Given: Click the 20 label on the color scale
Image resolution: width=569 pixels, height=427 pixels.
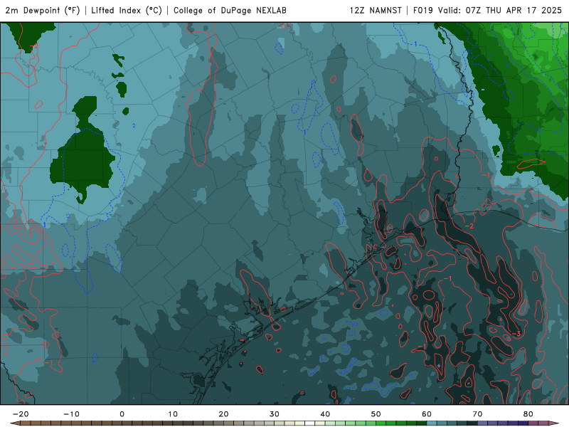Looking at the screenshot, I should click(223, 414).
